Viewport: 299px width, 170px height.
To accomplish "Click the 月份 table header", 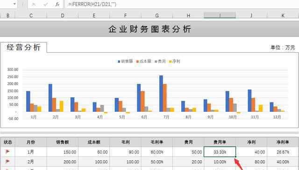I will coord(31,142).
